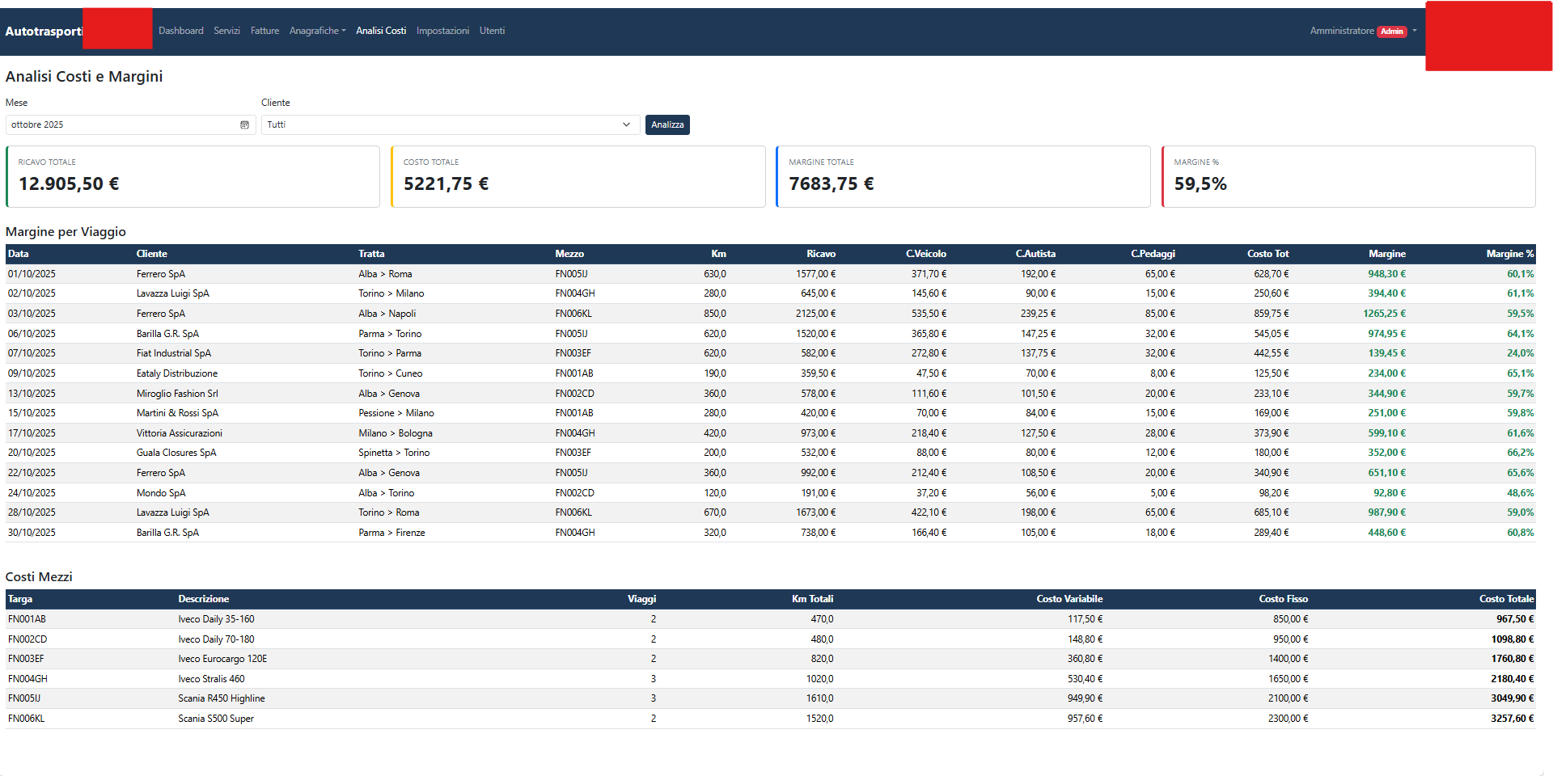Open Impostazioni from the navbar
The image size is (1553, 776).
(442, 31)
